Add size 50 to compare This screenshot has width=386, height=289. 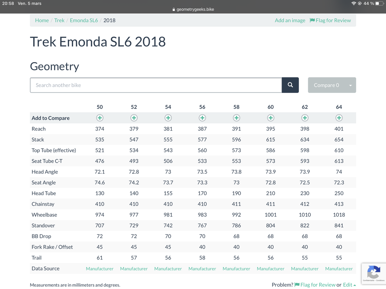[x=100, y=118]
